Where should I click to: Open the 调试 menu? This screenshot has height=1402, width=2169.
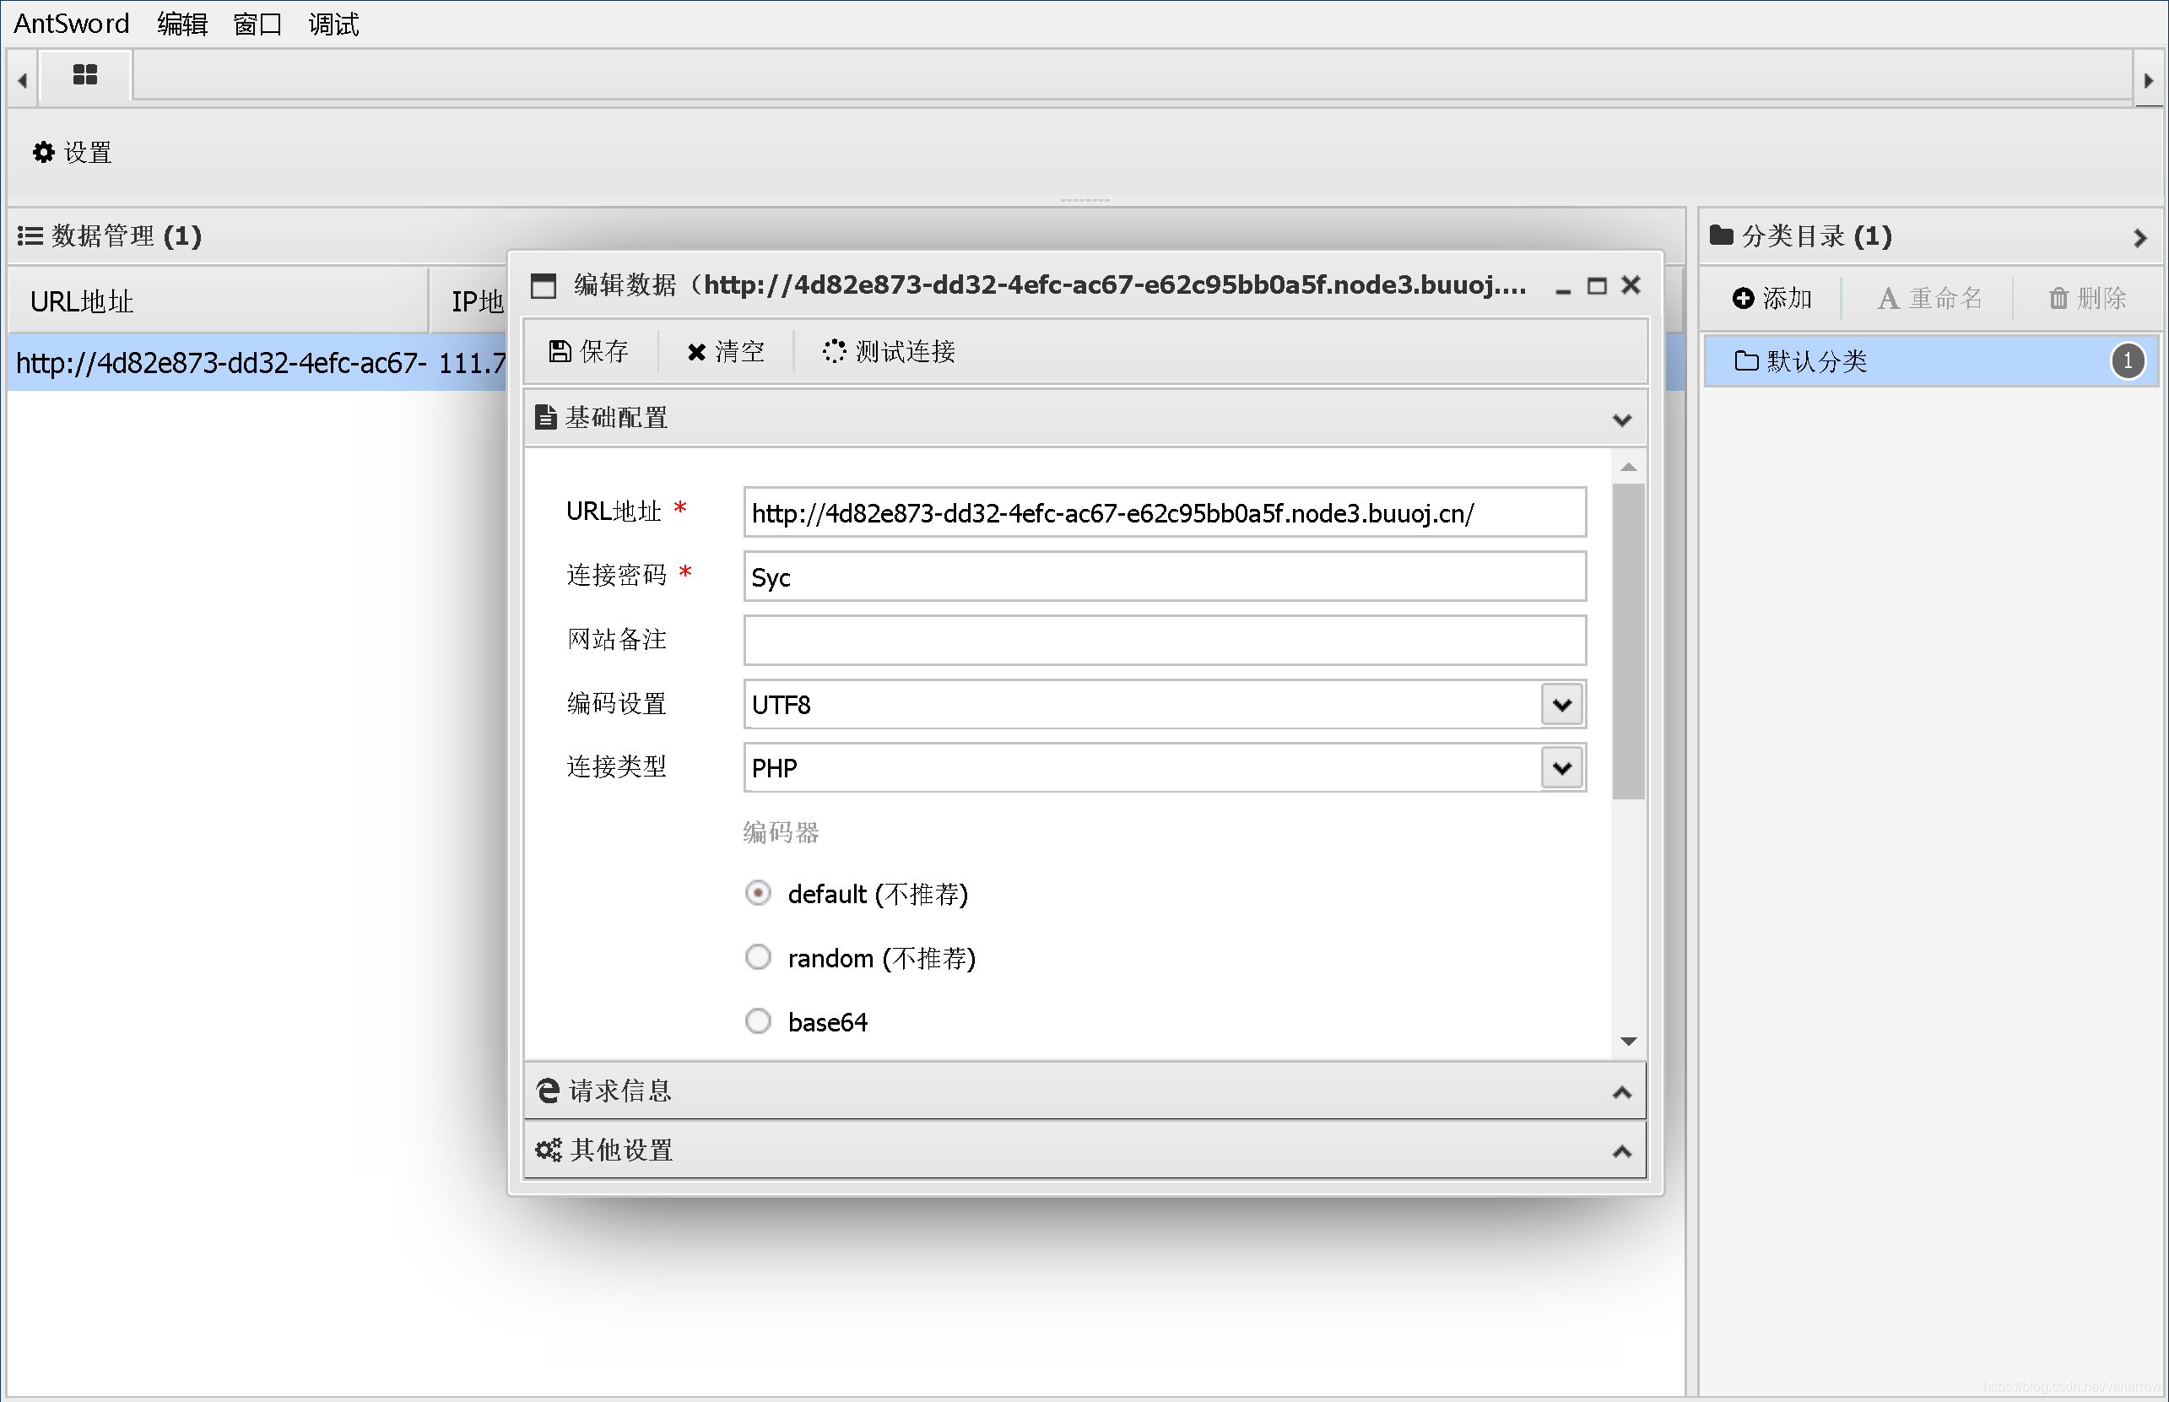(x=333, y=24)
